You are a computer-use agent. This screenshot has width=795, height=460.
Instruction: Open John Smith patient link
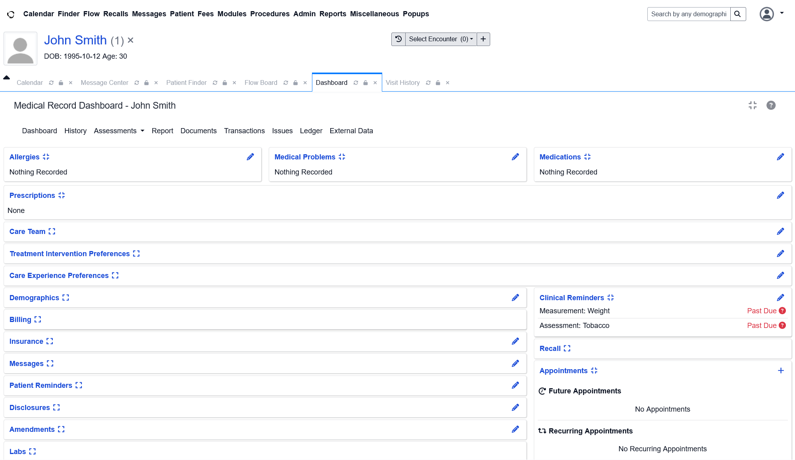(x=75, y=40)
